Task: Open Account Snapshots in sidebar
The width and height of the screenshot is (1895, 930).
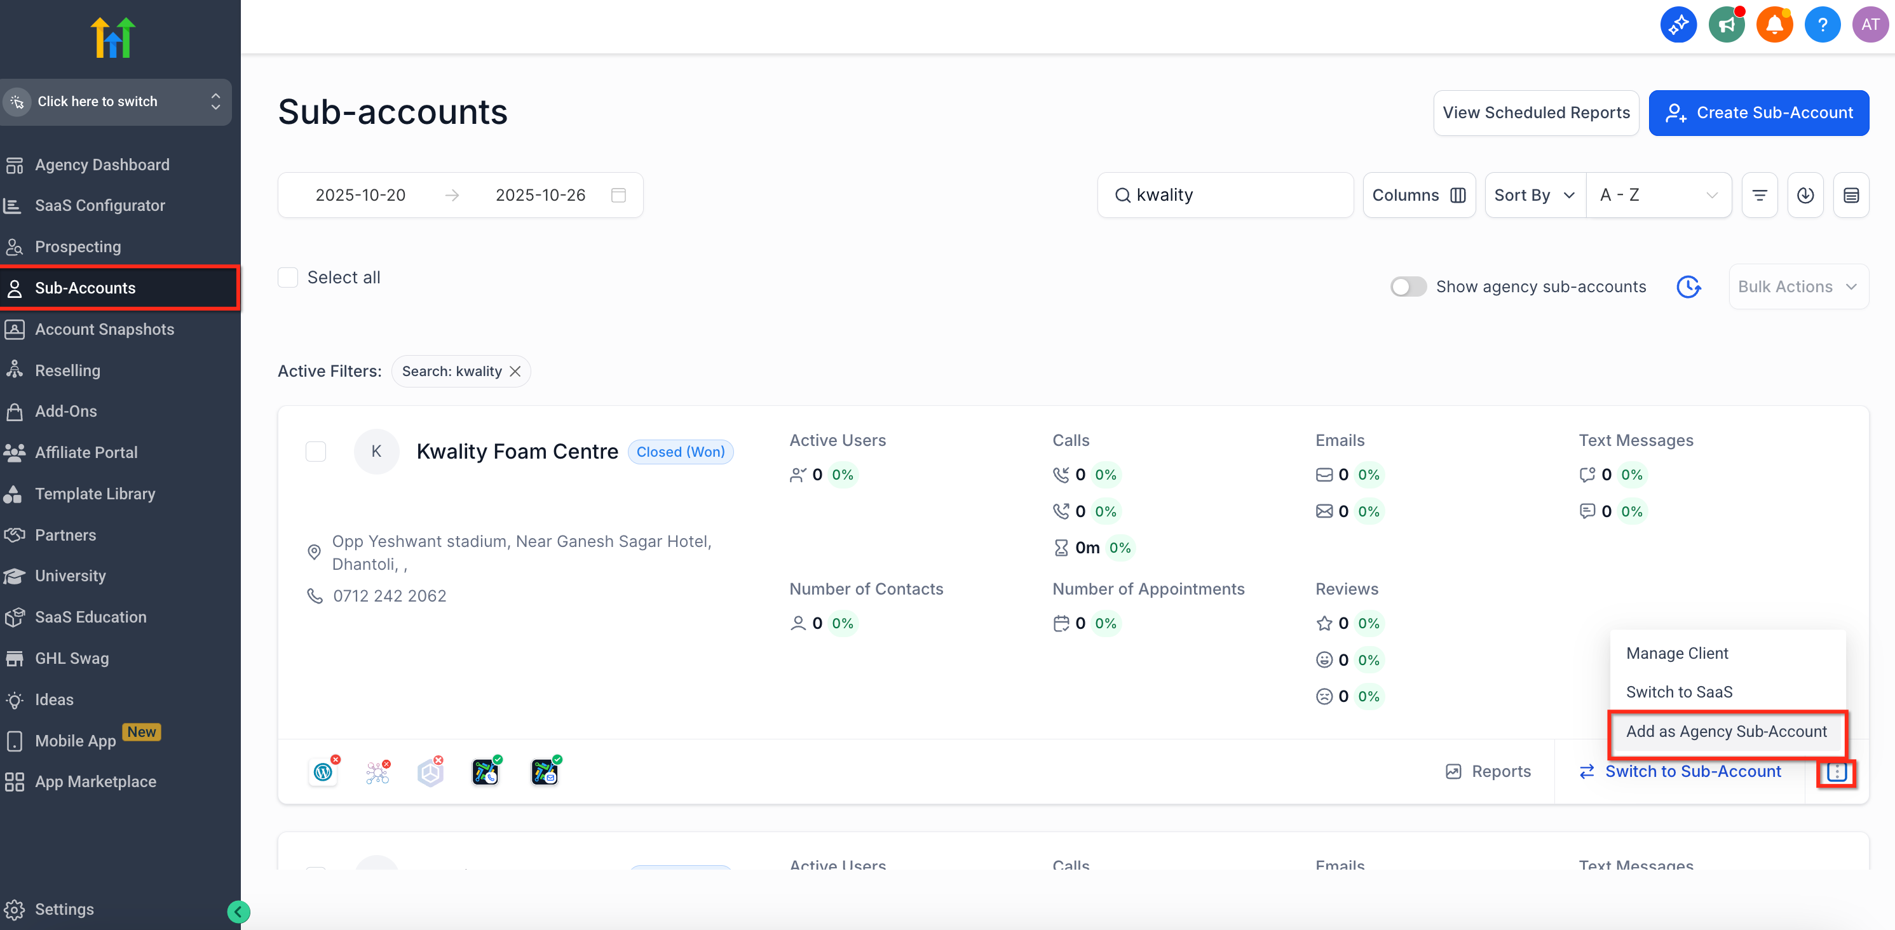Action: [104, 329]
